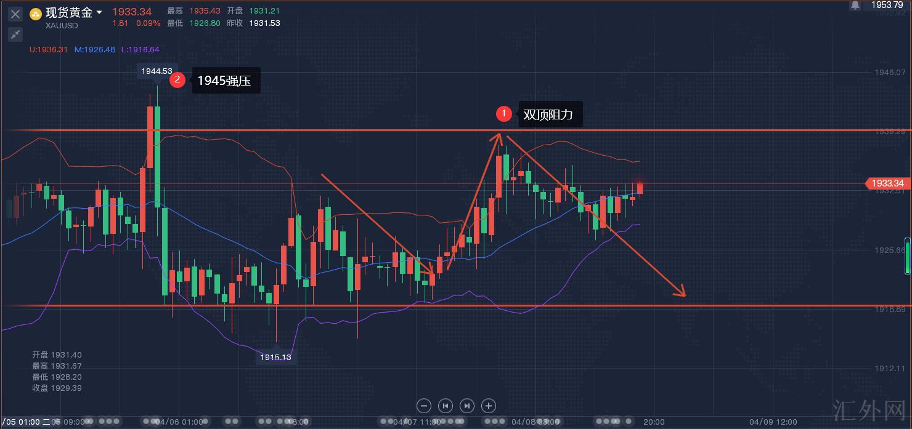912x429 pixels.
Task: Open the 现货黄金 instrument dropdown arrow
Action: coord(100,13)
